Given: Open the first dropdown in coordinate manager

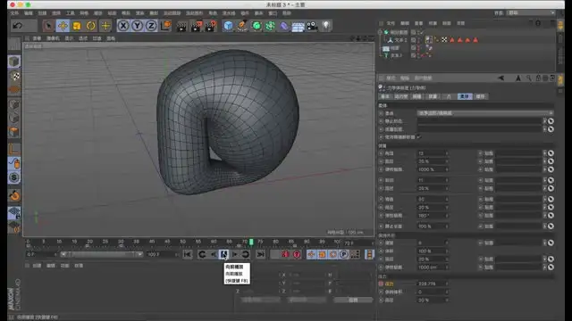Looking at the screenshot, I should pyautogui.click(x=260, y=300).
